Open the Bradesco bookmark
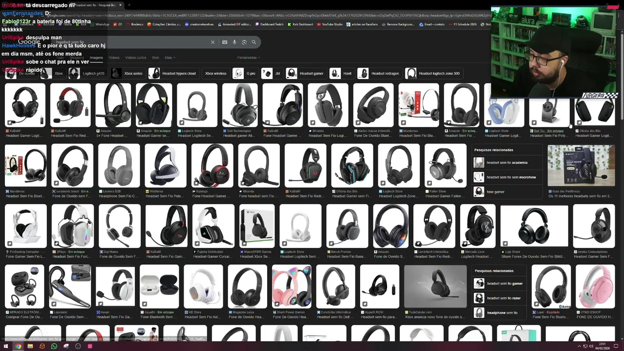Screen dimensions: 624x351 click(x=135, y=24)
